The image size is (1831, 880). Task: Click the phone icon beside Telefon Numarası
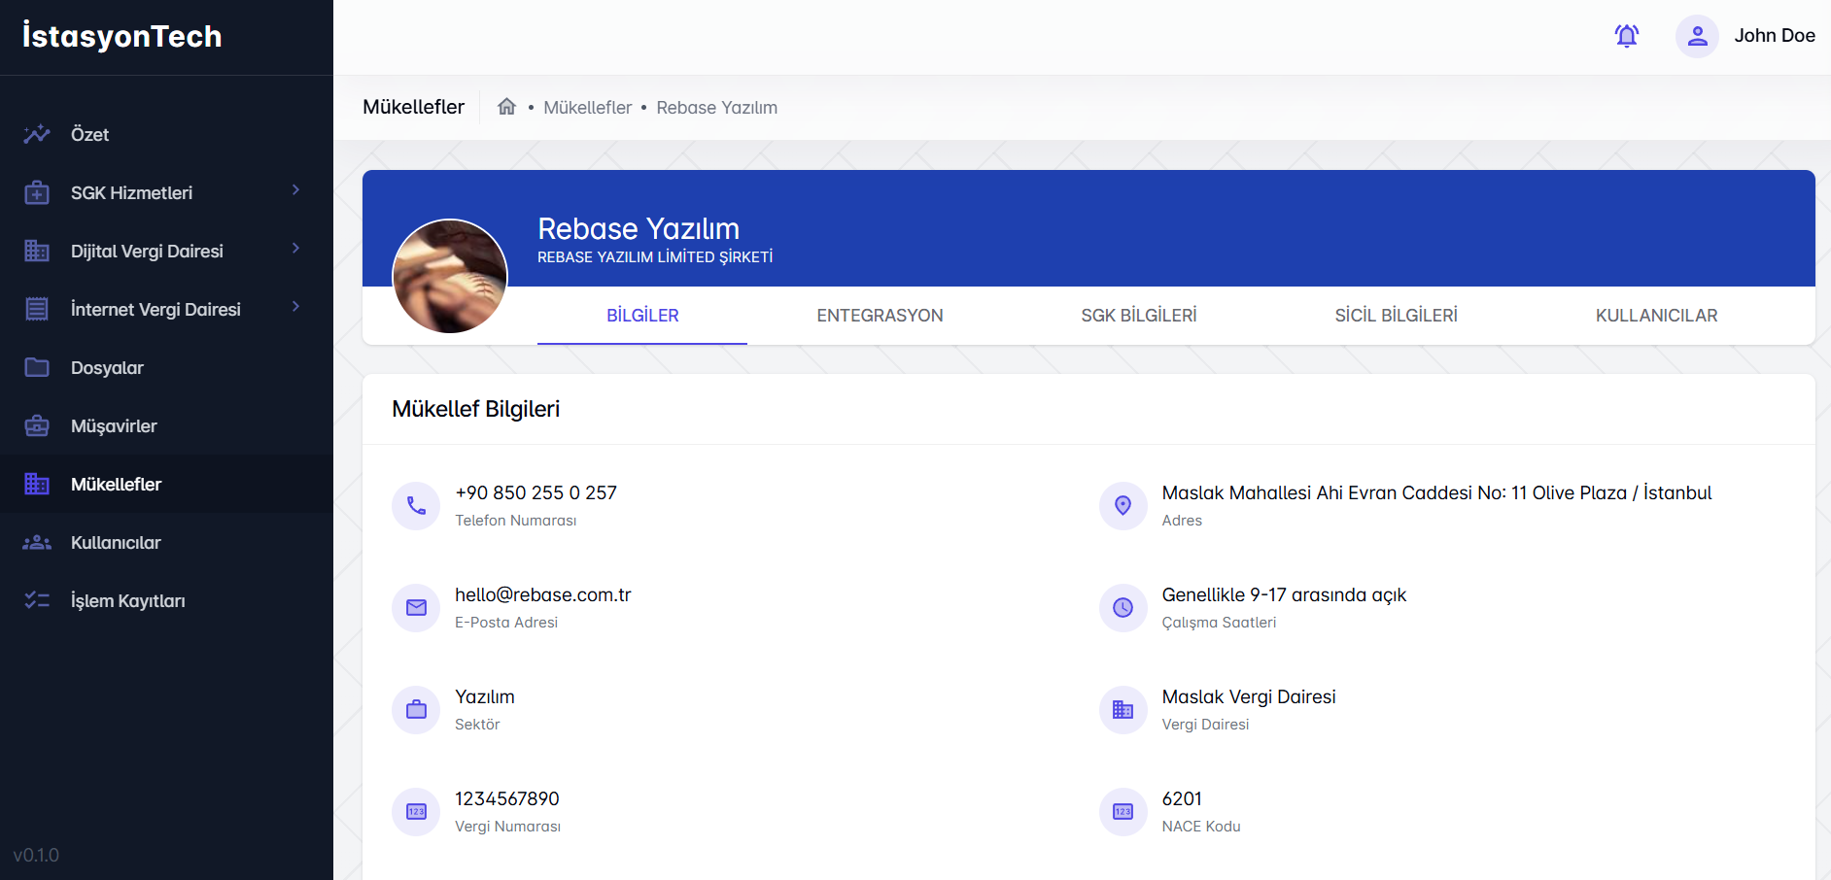coord(416,506)
